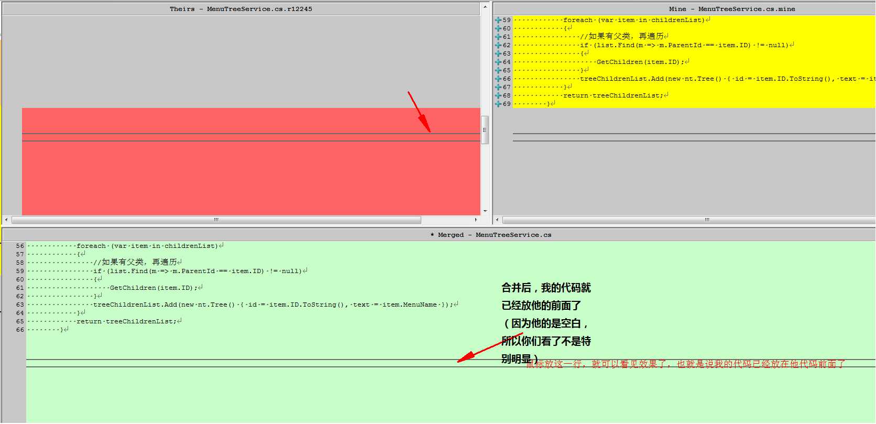Click 'treeChildrenList.Add' code on Merged line 63
Screen dimensions: 876x424
click(x=273, y=305)
